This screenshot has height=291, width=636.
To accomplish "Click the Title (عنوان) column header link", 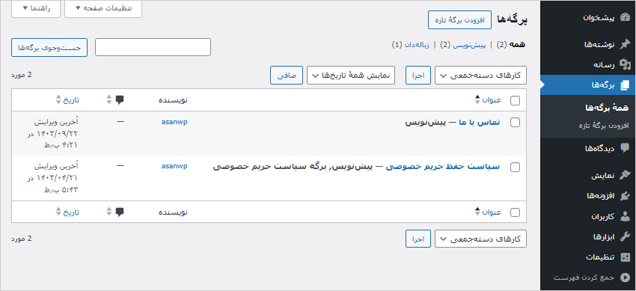I will [x=492, y=100].
